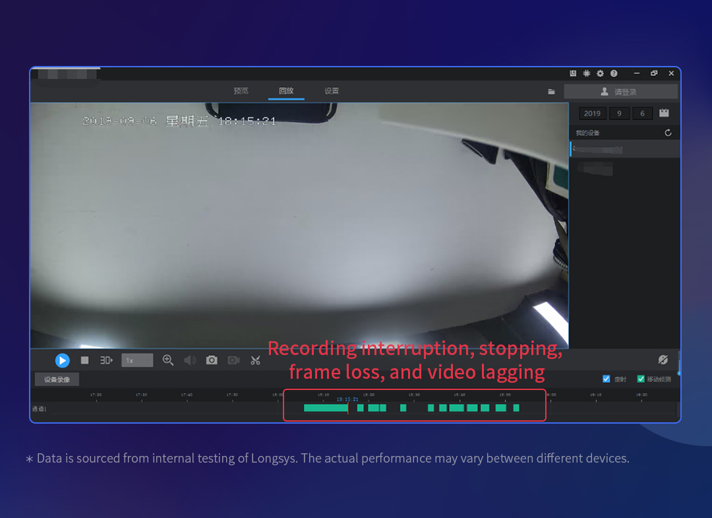Image resolution: width=712 pixels, height=518 pixels.
Task: Start playback with the blue play button
Action: (x=62, y=360)
